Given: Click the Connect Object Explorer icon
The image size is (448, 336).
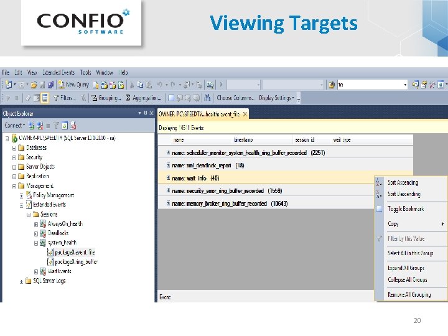Looking at the screenshot, I should (x=31, y=126).
